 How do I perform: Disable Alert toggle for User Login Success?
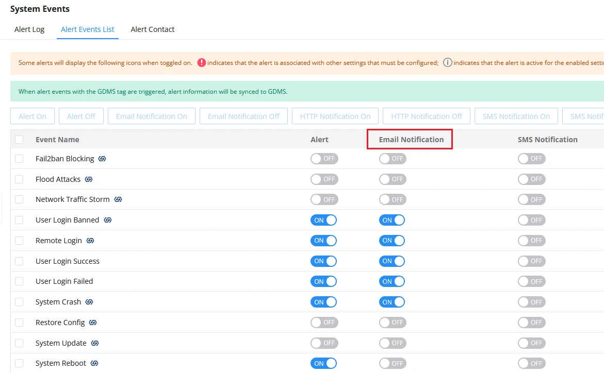(323, 261)
